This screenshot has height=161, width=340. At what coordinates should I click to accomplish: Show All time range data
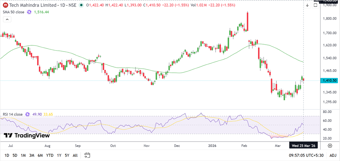point(75,155)
